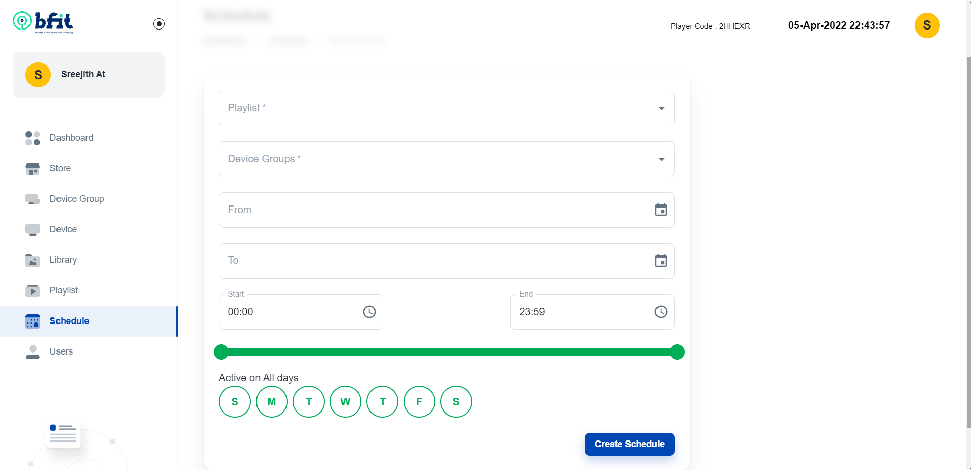
Task: Click the right handle of time range slider
Action: click(x=677, y=352)
